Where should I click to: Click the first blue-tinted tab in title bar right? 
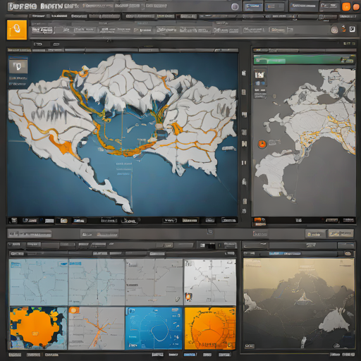click(253, 7)
